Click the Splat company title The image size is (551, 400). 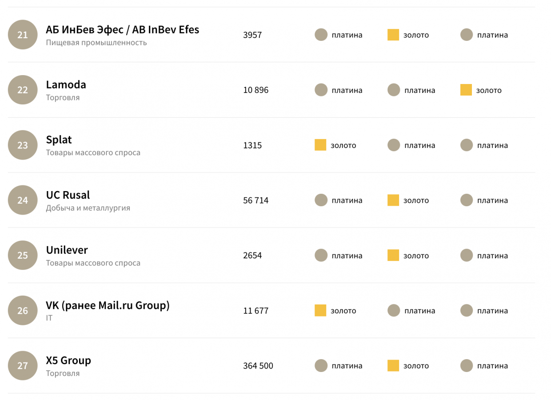tap(59, 140)
